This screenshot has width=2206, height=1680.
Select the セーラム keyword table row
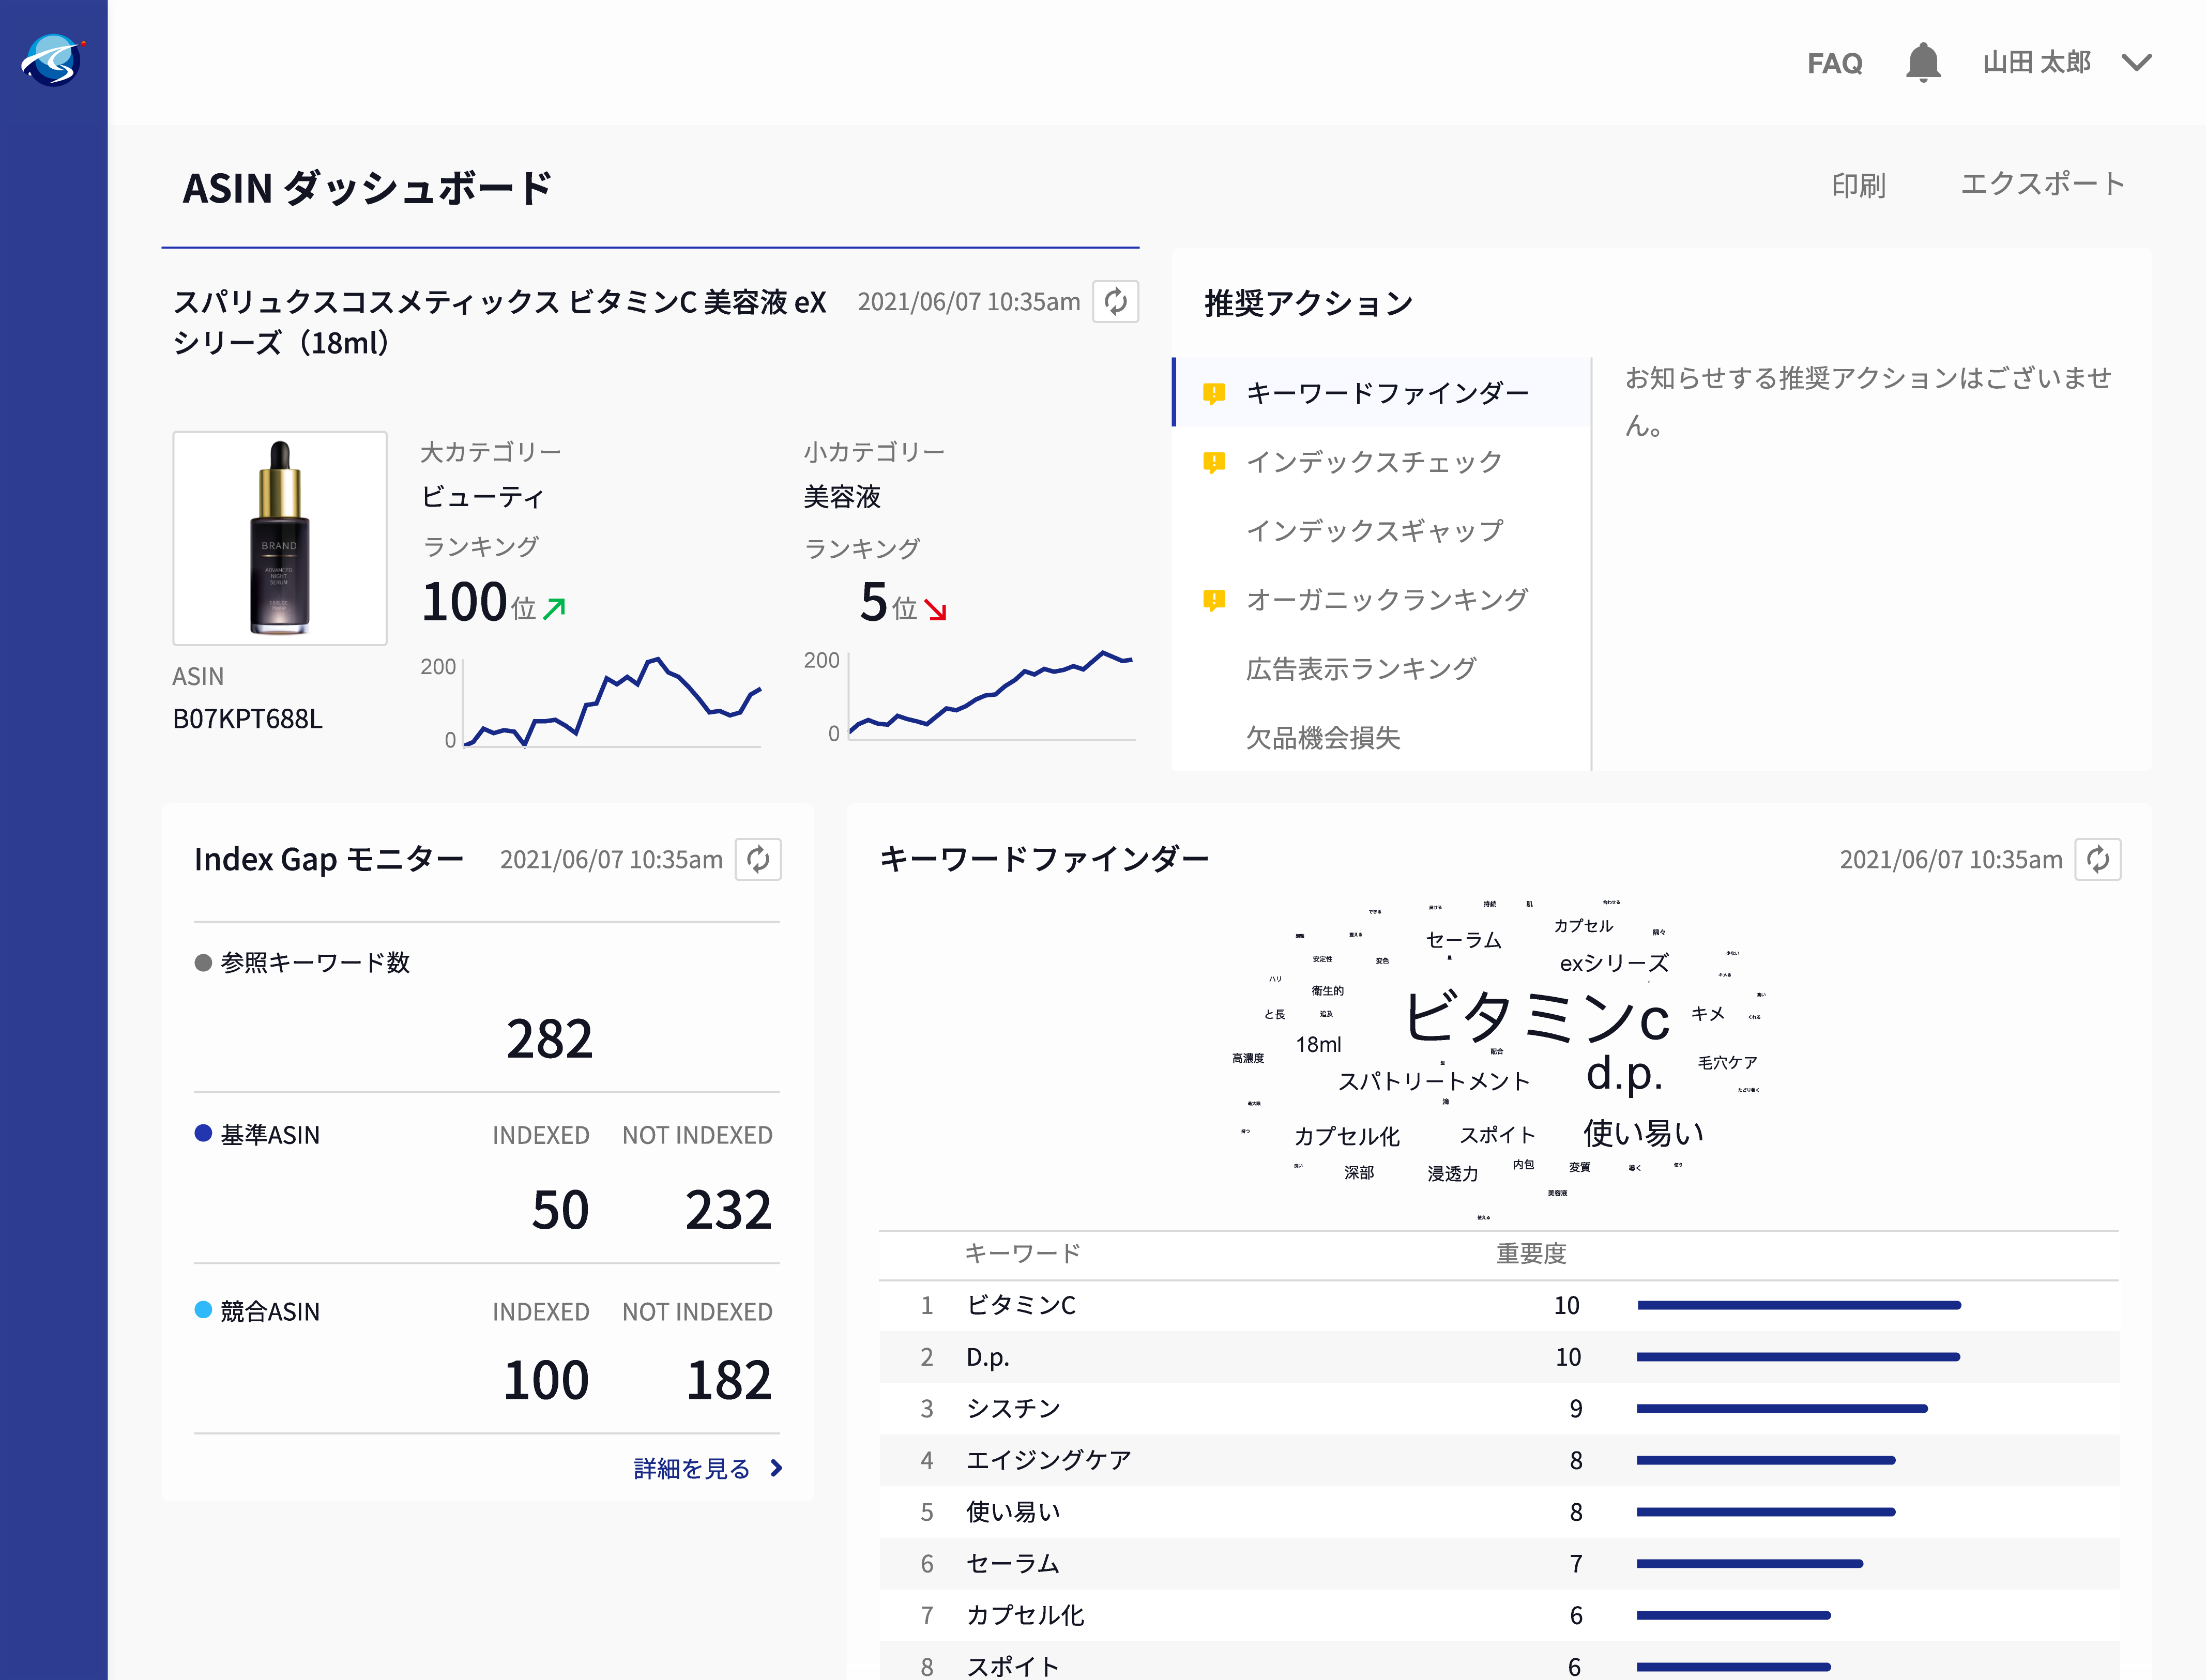click(1499, 1563)
